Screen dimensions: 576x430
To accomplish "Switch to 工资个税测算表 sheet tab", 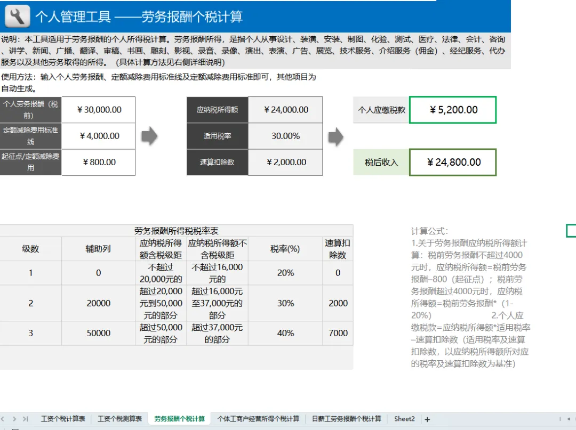I will (x=120, y=419).
